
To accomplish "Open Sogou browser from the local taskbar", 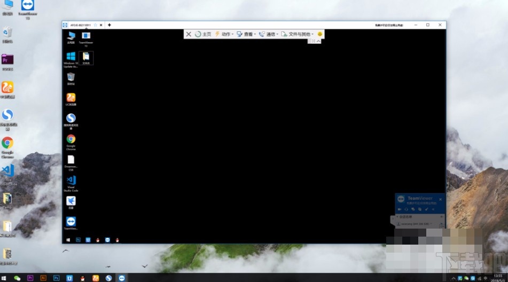I will coord(108,278).
